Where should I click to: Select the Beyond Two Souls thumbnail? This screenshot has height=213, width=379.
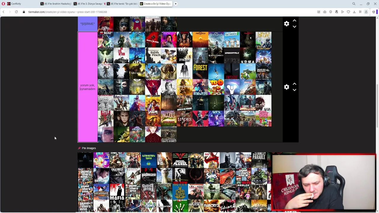[x=101, y=176]
